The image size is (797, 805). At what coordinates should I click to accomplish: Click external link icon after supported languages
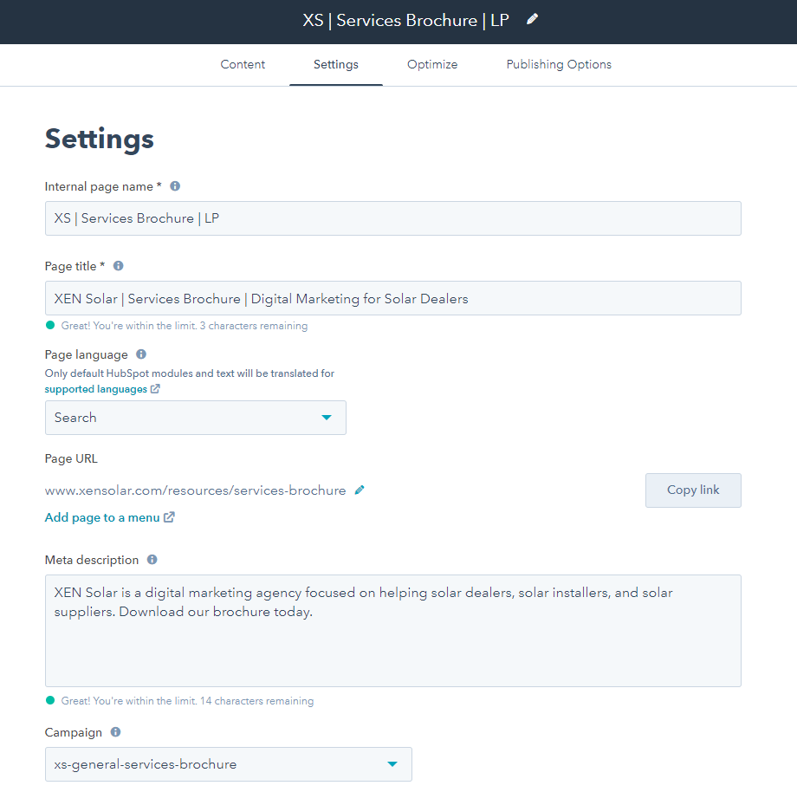pos(155,389)
